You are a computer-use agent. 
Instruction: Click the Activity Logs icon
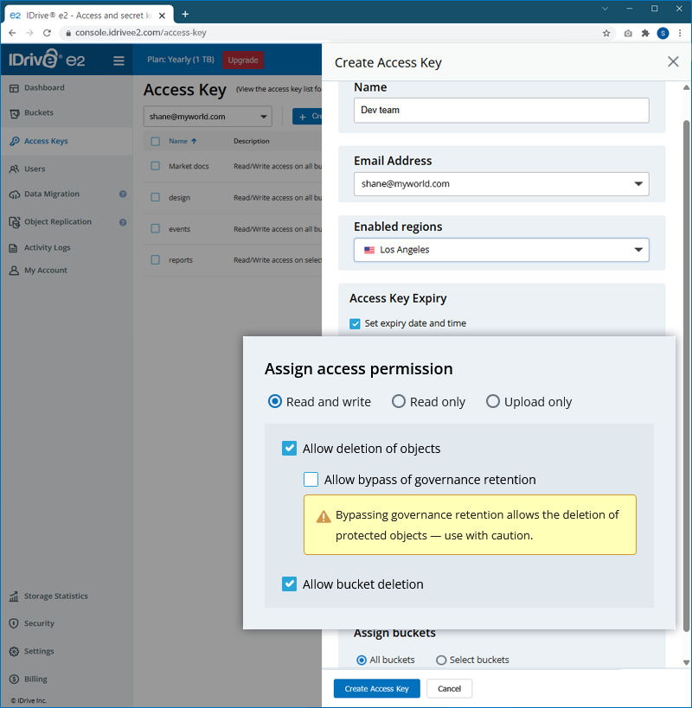tap(14, 248)
